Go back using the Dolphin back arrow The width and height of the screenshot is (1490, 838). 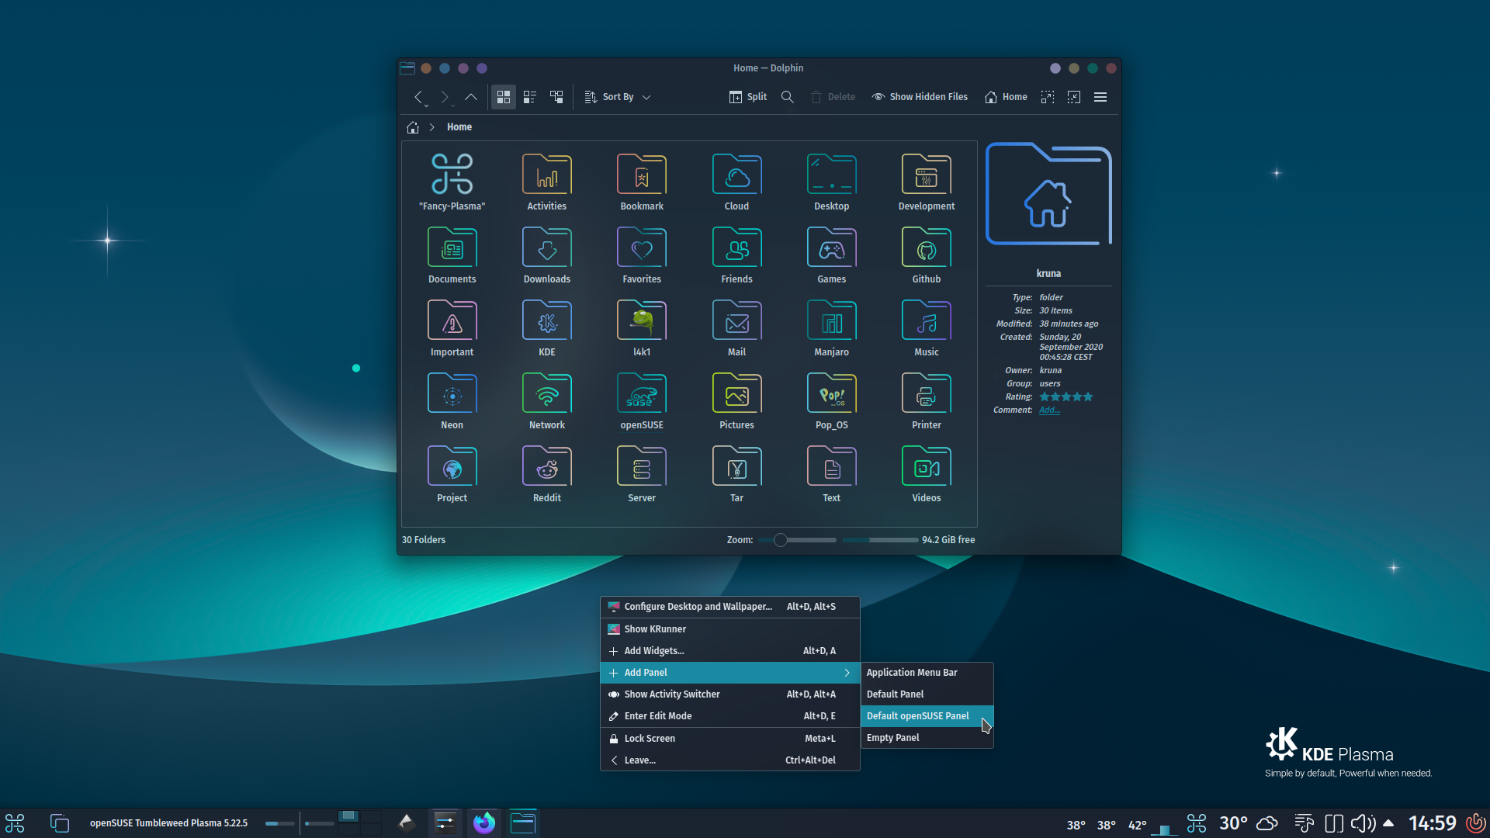pyautogui.click(x=418, y=97)
